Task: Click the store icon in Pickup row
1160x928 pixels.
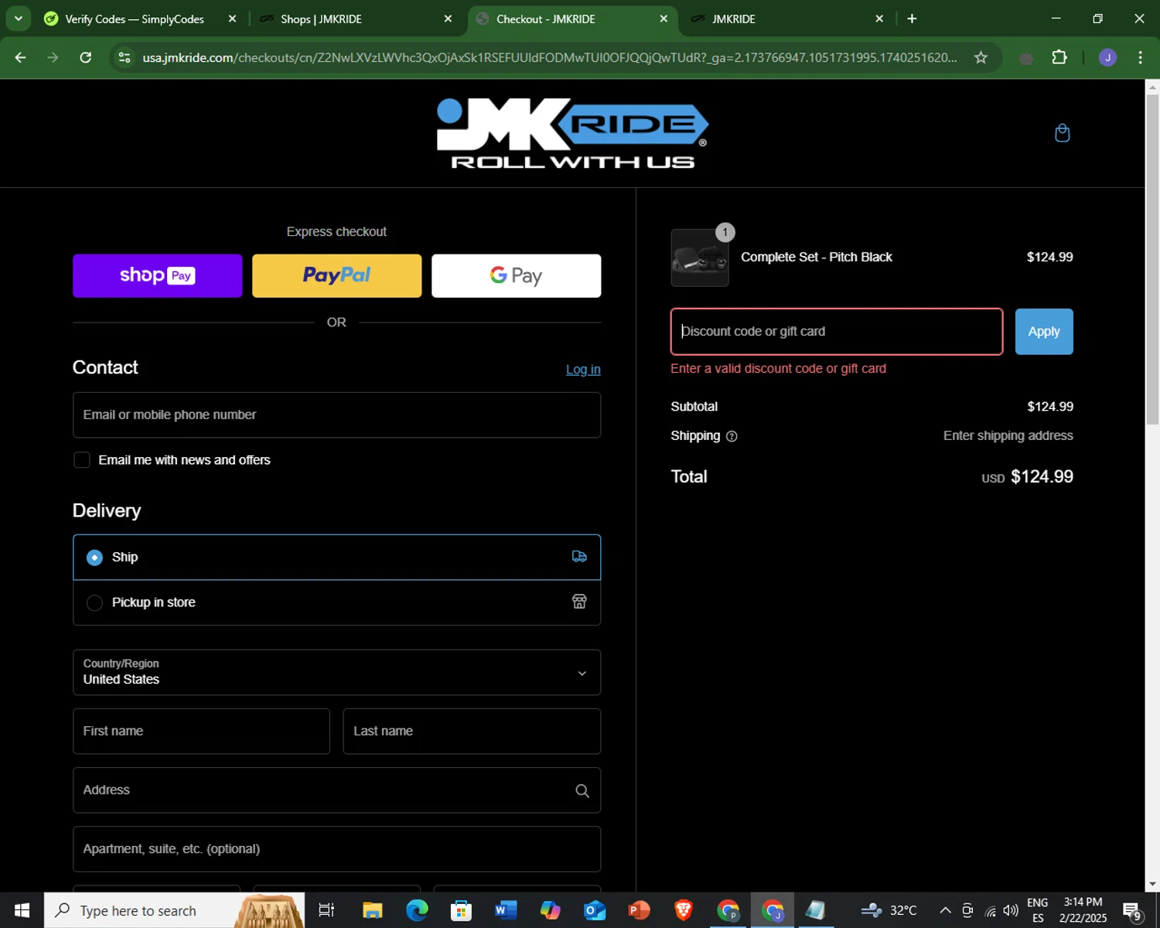Action: pyautogui.click(x=579, y=602)
